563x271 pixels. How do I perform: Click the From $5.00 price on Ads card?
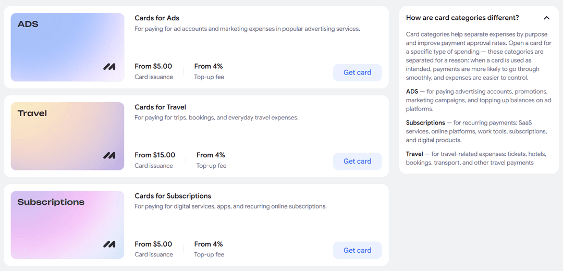153,66
